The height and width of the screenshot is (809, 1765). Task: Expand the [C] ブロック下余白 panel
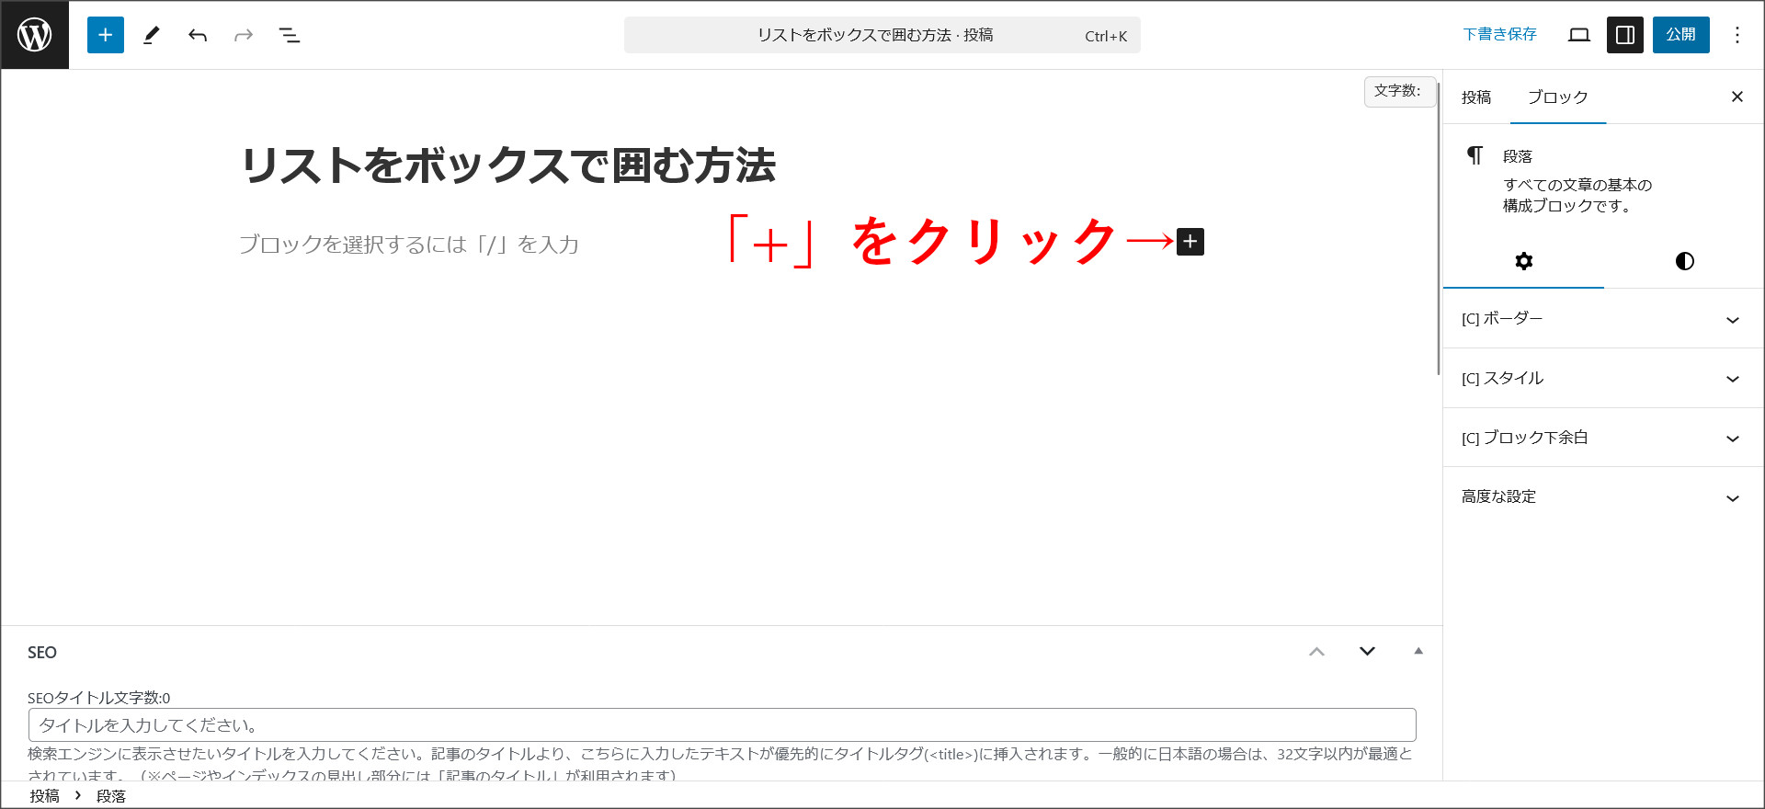click(x=1603, y=438)
